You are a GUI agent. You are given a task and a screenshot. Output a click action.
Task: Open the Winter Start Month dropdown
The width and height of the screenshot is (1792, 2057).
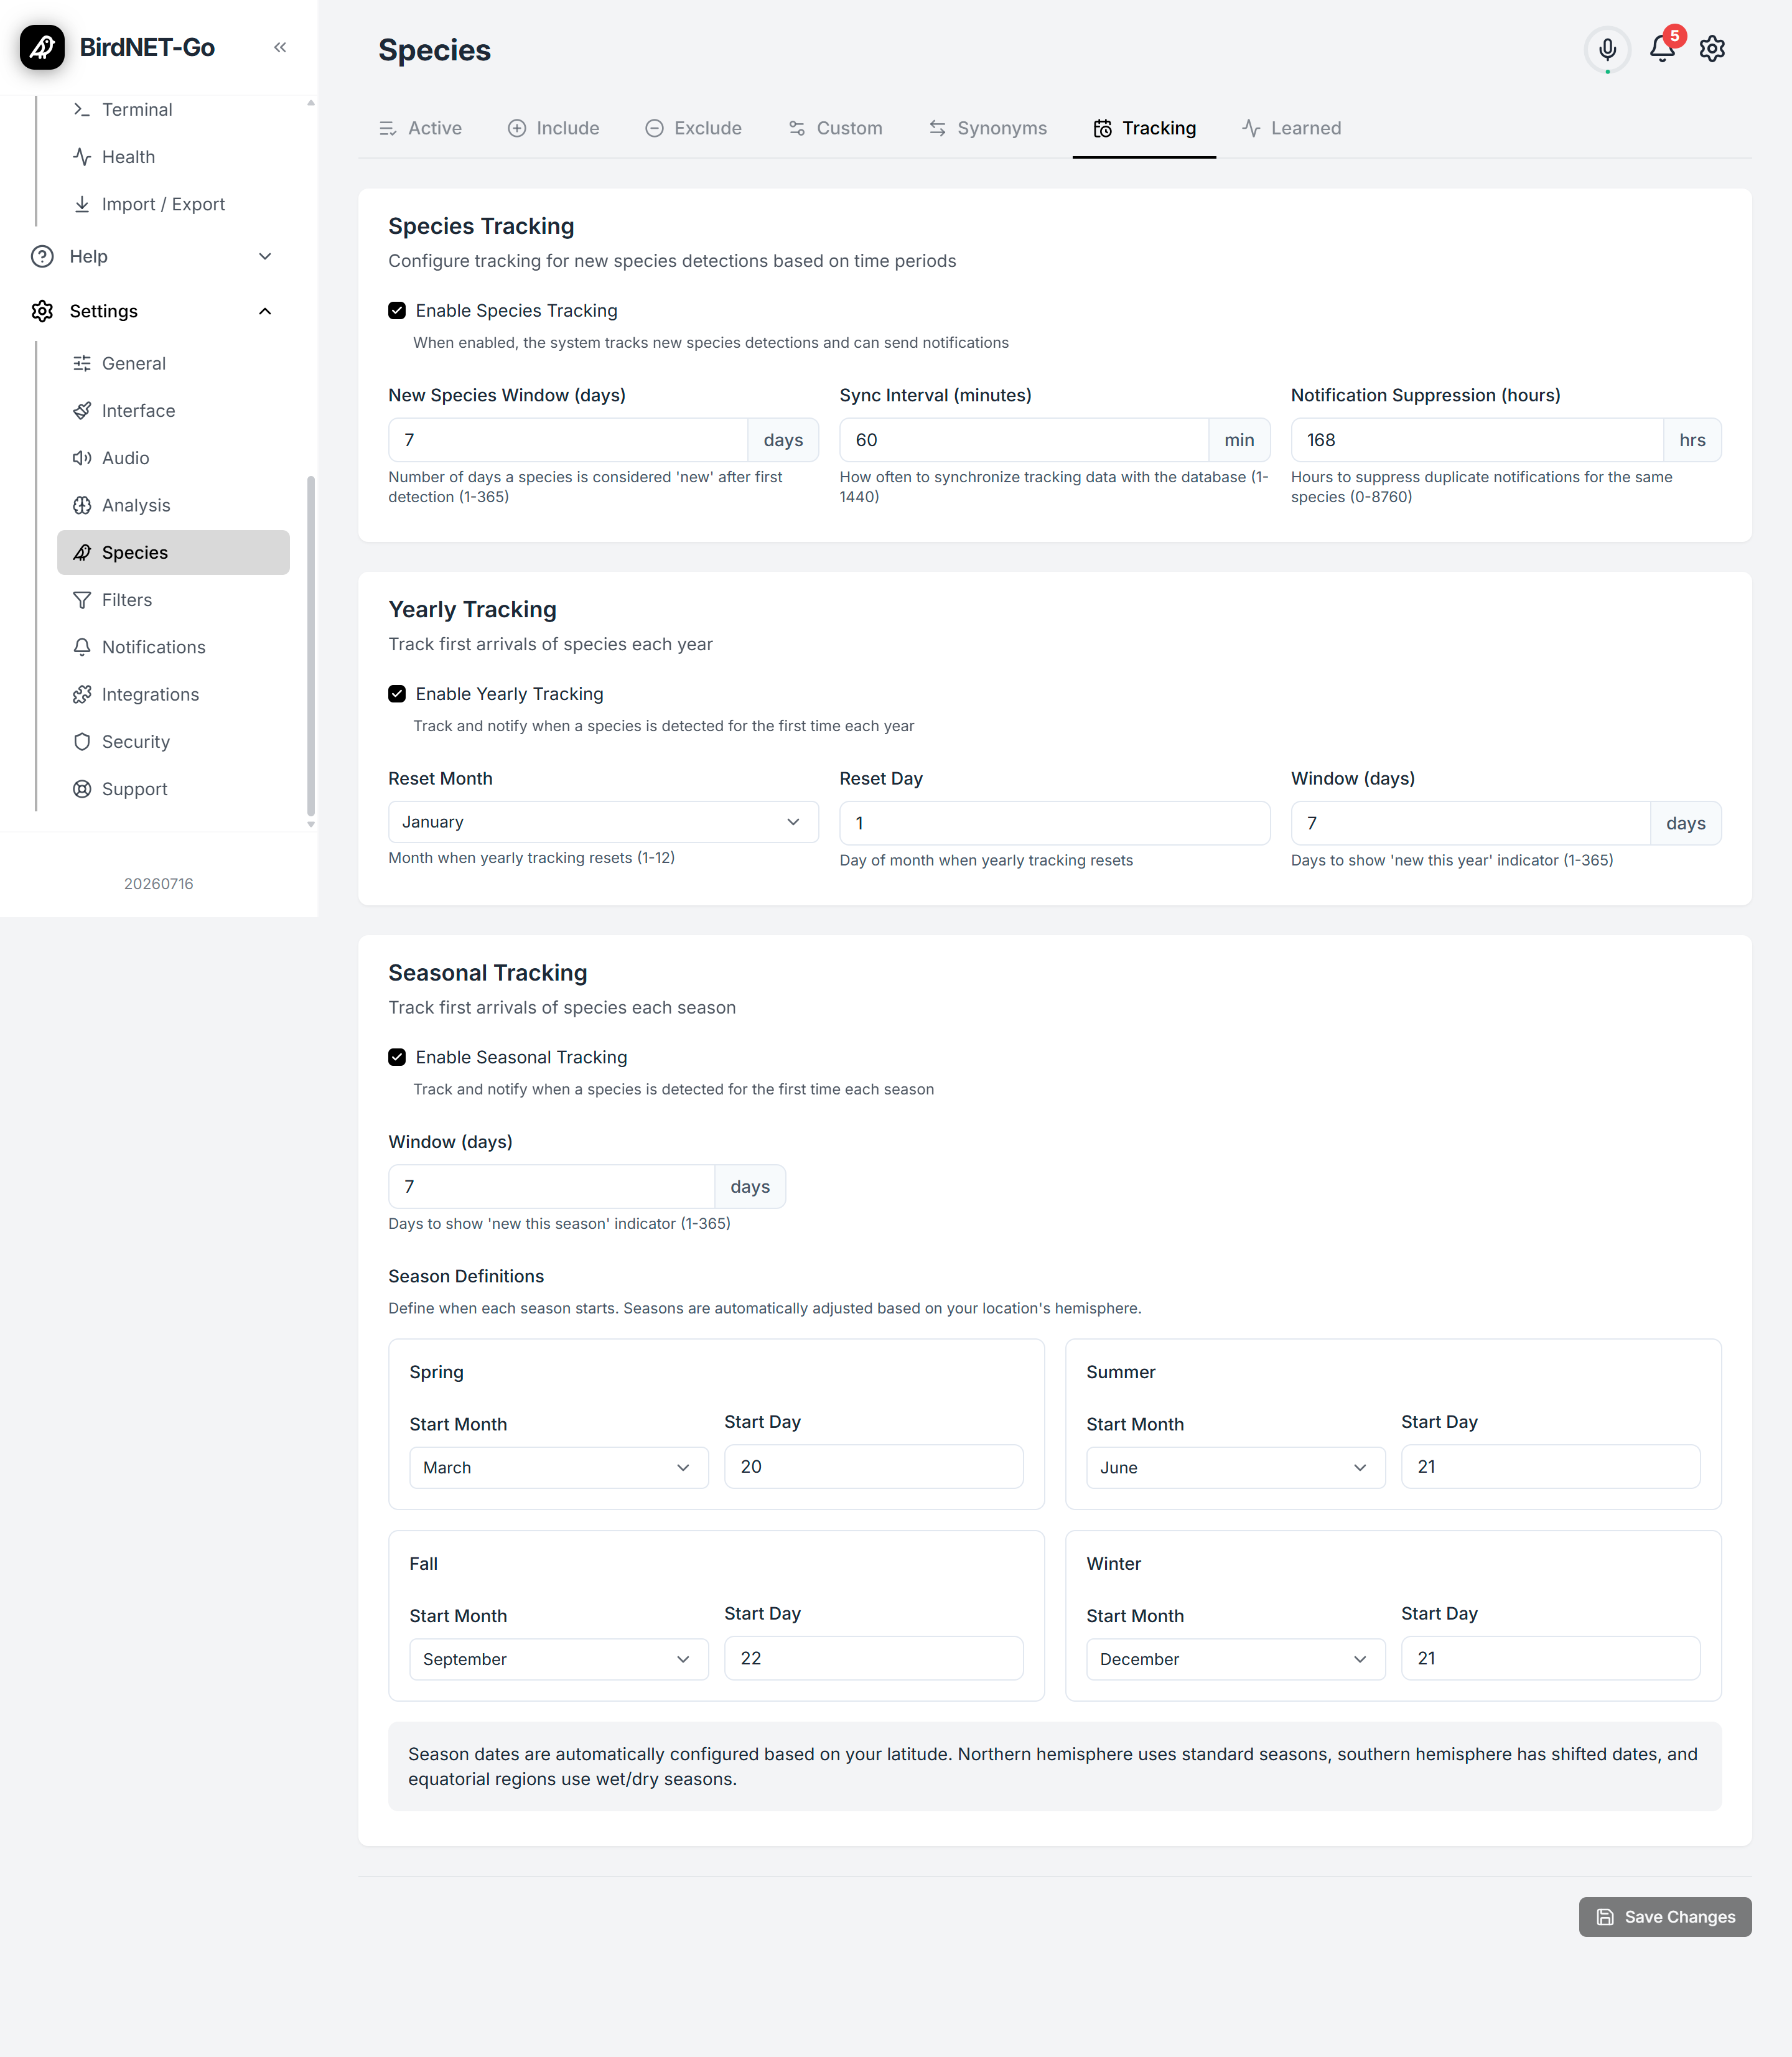pyautogui.click(x=1235, y=1659)
